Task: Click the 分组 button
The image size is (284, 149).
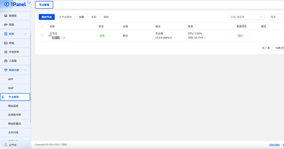Action: [x=81, y=17]
